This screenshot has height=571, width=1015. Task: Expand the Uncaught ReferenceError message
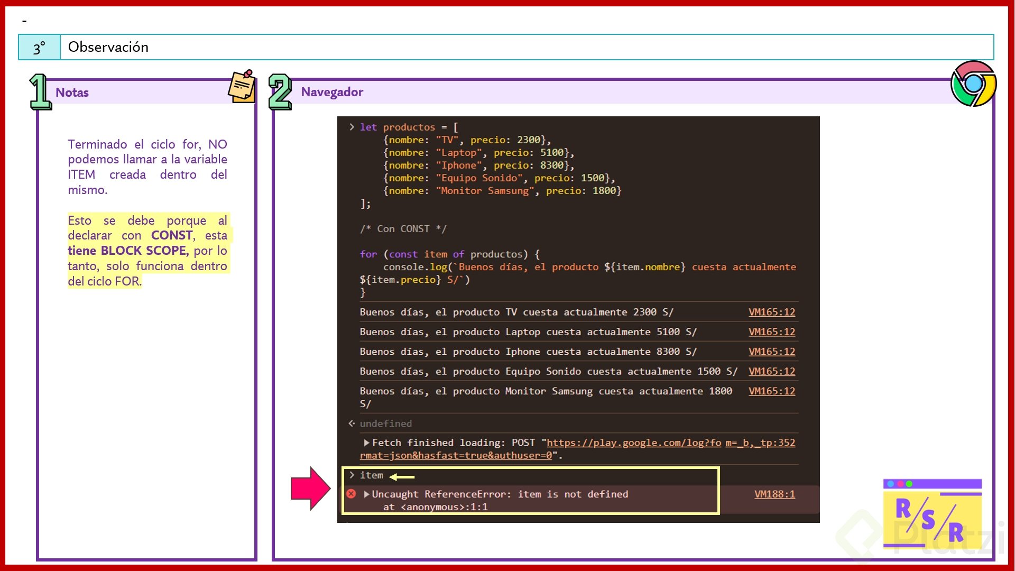tap(366, 494)
